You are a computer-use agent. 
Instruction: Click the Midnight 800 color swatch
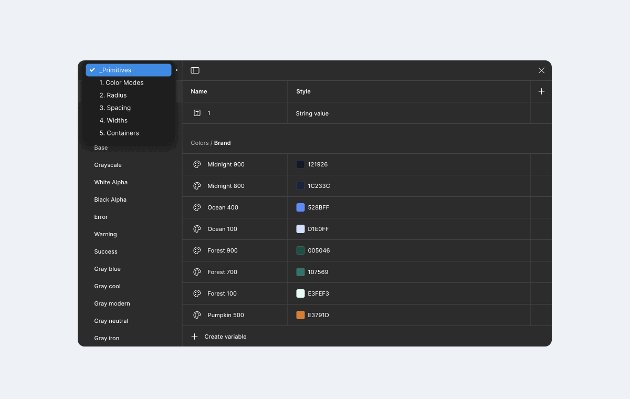click(300, 186)
